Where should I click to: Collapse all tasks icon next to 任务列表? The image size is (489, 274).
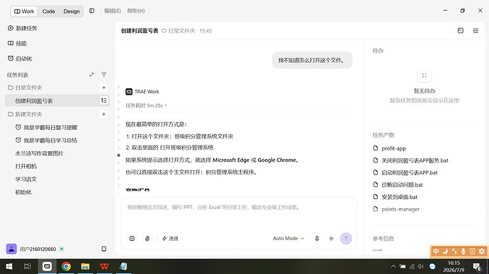coord(91,75)
